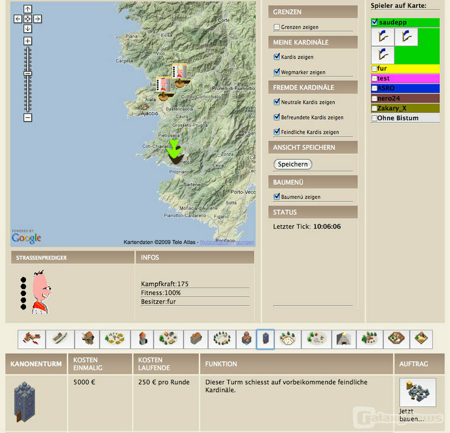450x433 pixels.
Task: Zoom out the map with minus button
Action: 27,117
